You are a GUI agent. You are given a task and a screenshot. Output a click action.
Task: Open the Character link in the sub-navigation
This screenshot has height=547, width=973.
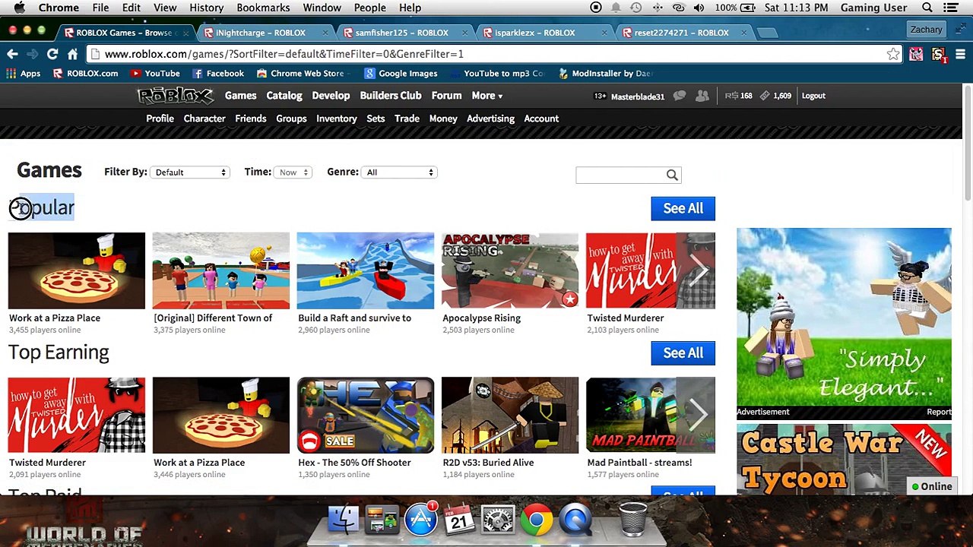[204, 119]
